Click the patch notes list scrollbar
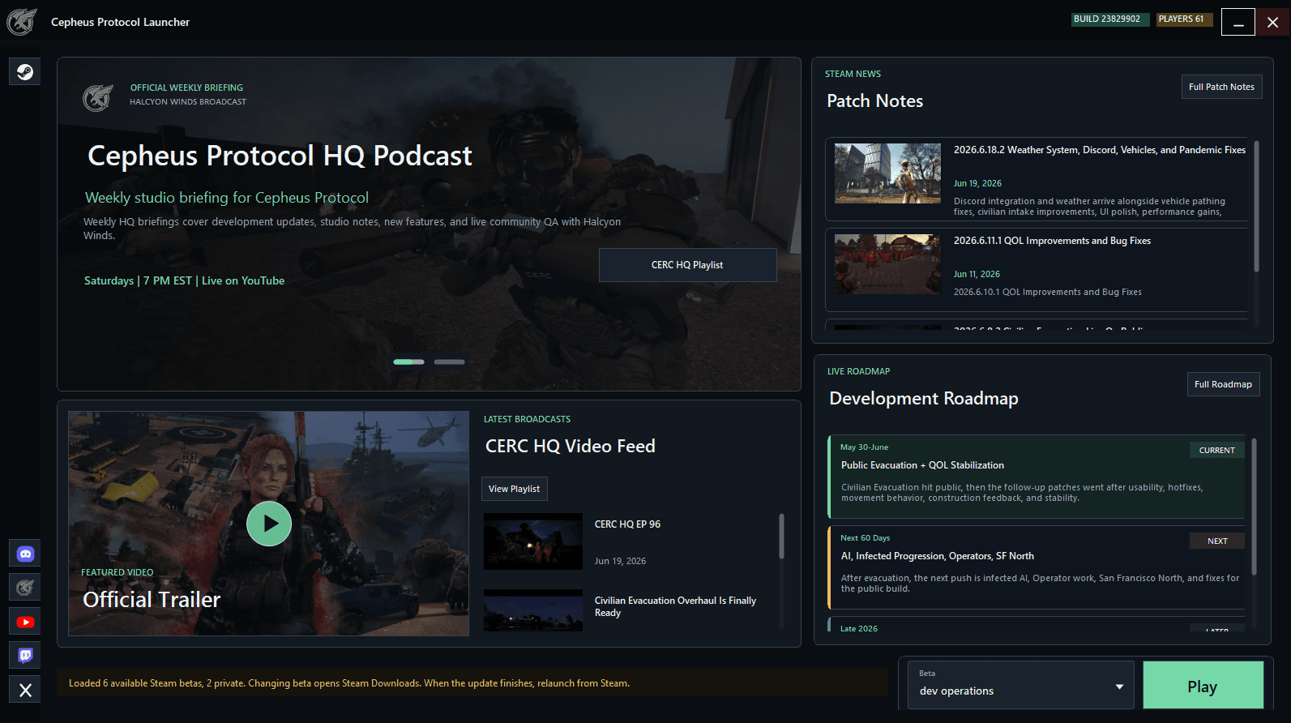Screen dimensions: 1291x723 click(1256, 207)
